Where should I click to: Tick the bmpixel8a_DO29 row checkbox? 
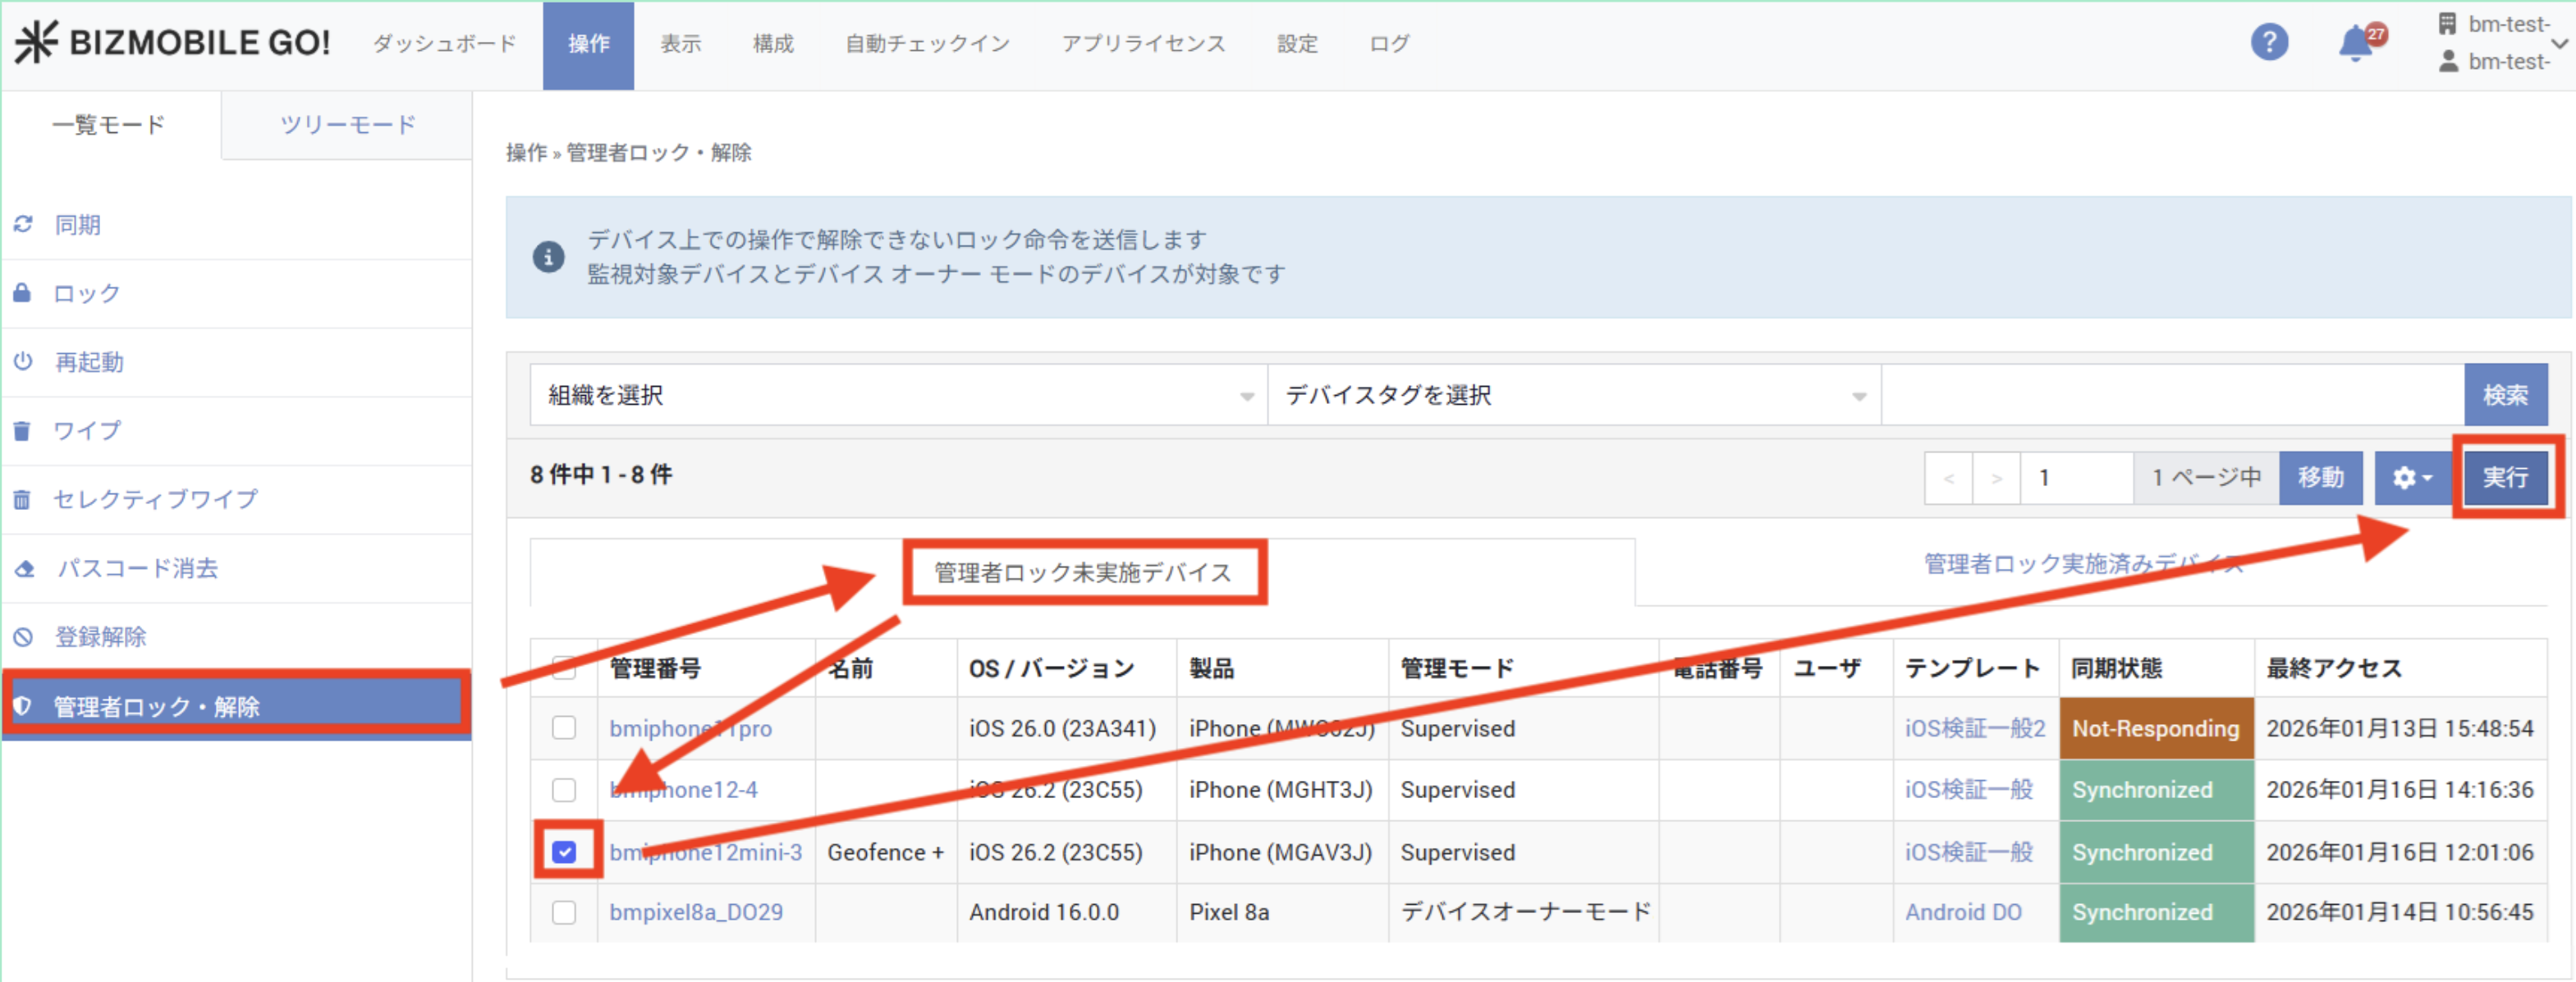[x=564, y=911]
